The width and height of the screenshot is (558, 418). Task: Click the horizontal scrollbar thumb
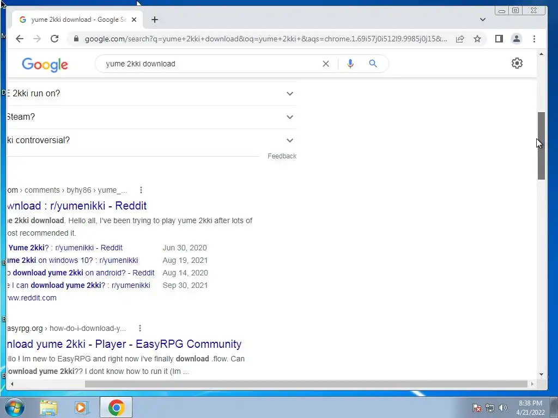click(306, 384)
